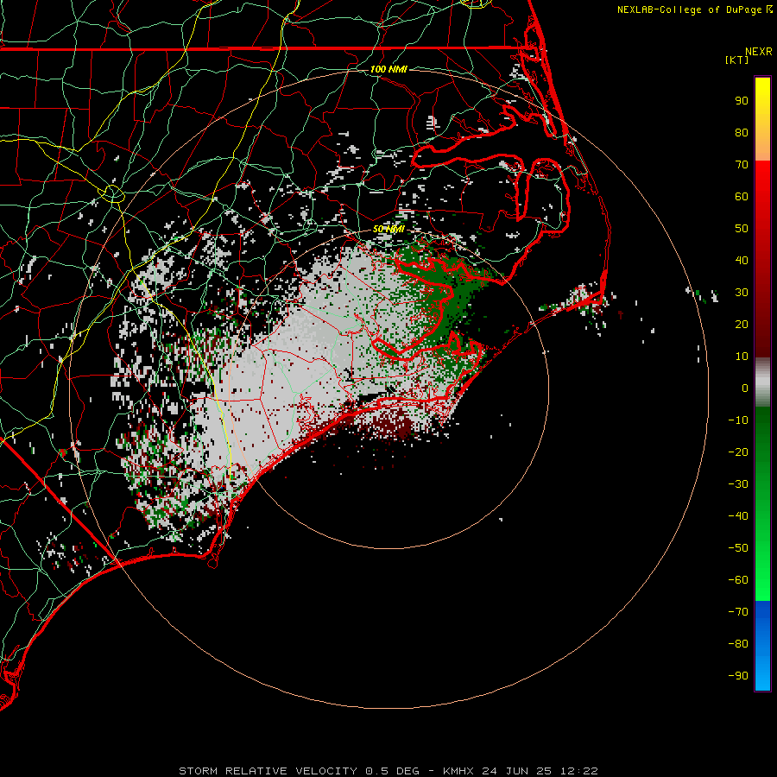Click the -60 value on the velocity scale
The height and width of the screenshot is (777, 777).
coord(738,580)
